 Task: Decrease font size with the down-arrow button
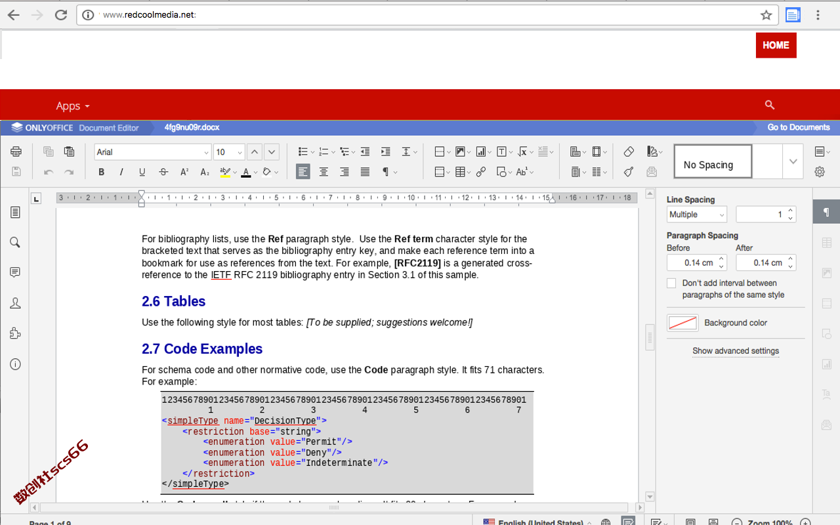pyautogui.click(x=272, y=152)
